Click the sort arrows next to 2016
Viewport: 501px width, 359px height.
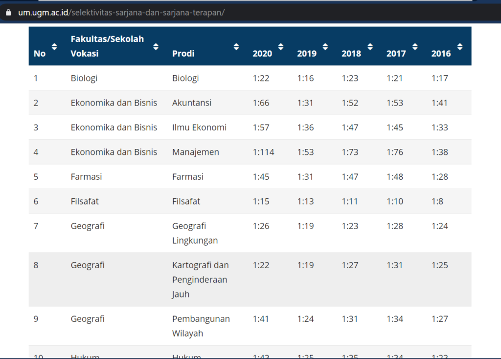point(460,46)
